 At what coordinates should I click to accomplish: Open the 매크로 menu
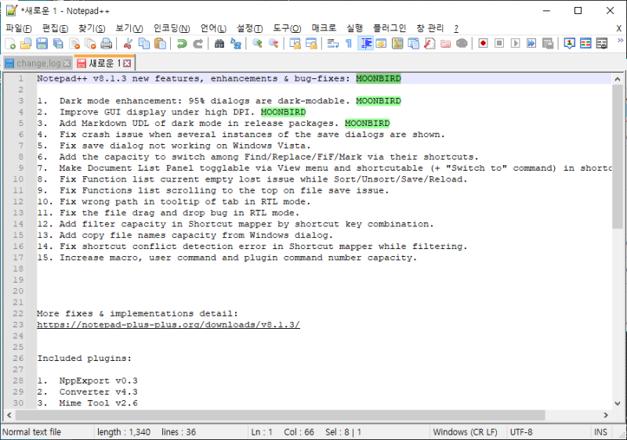pos(324,28)
